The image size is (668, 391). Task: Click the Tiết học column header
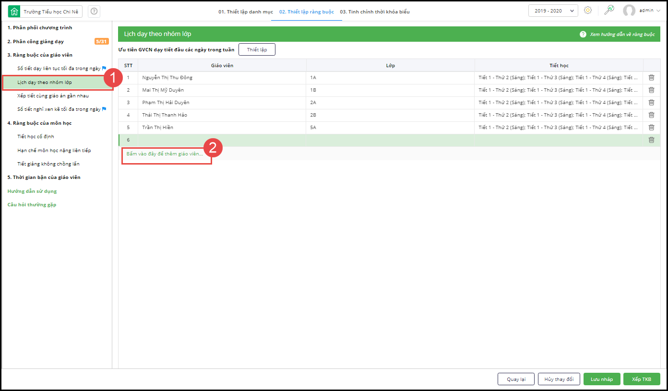point(559,65)
